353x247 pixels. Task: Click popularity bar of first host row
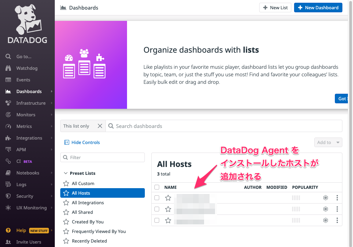(x=296, y=198)
